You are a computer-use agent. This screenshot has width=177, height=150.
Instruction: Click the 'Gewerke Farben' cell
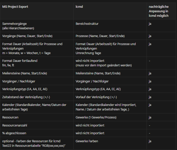click(x=110, y=143)
